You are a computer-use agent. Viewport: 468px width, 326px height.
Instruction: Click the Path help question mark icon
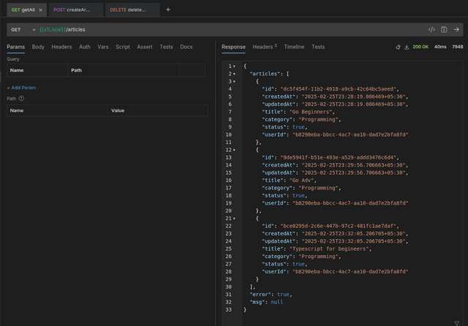21,99
